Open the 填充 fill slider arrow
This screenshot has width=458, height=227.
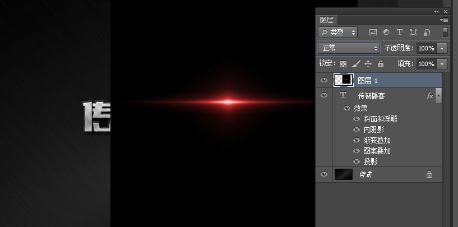[x=442, y=64]
